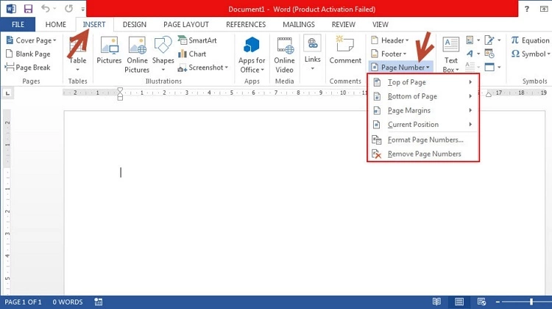Choose Page Margins menu item

(x=422, y=110)
